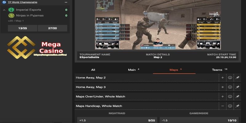This screenshot has height=123, width=246.
Task: Switch to the All markets tab
Action: pos(93,70)
